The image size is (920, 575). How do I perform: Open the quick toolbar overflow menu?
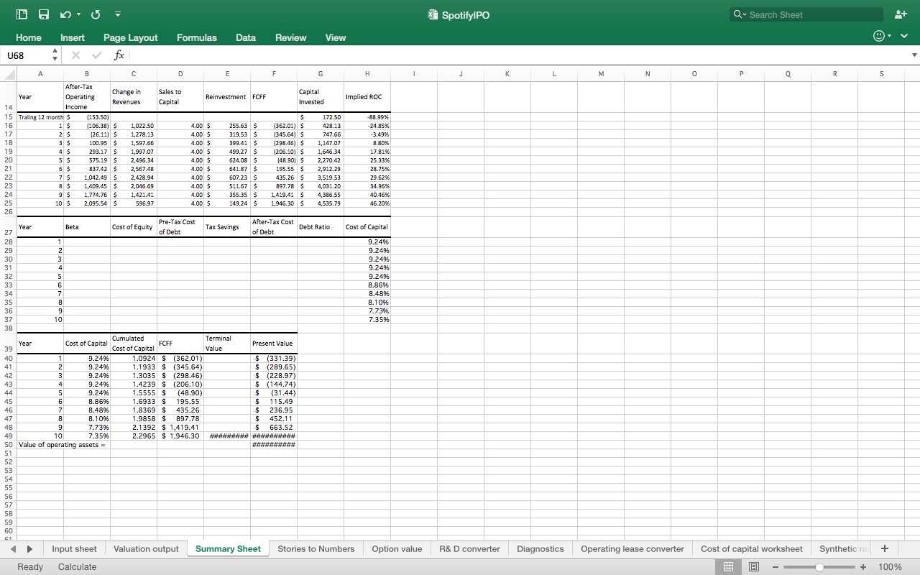pos(117,14)
